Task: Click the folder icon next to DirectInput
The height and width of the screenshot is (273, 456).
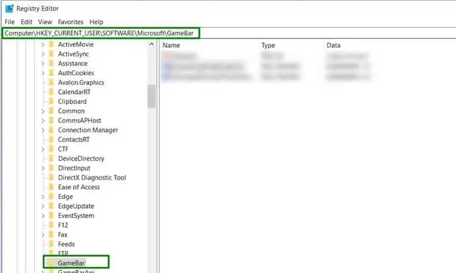Action: coord(51,168)
